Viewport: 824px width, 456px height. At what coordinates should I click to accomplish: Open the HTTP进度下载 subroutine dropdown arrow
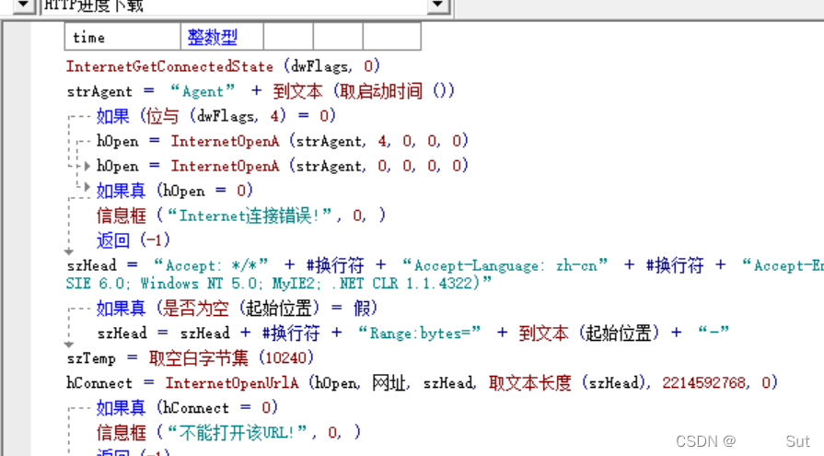tap(438, 6)
